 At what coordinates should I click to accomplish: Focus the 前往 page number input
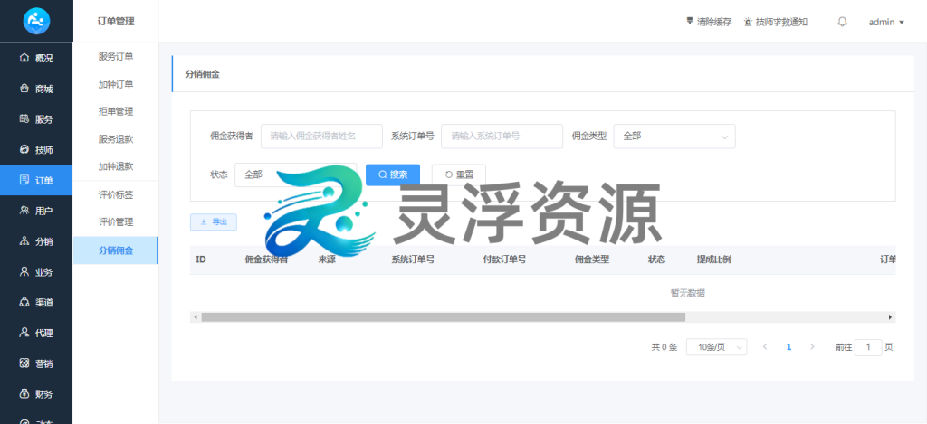(x=868, y=347)
